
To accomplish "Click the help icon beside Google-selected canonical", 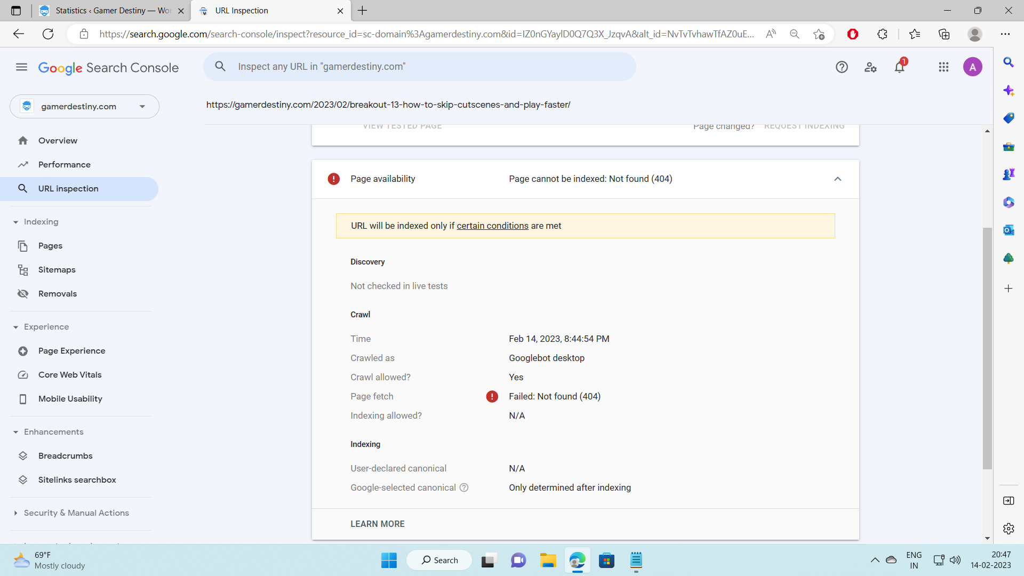I will 464,487.
